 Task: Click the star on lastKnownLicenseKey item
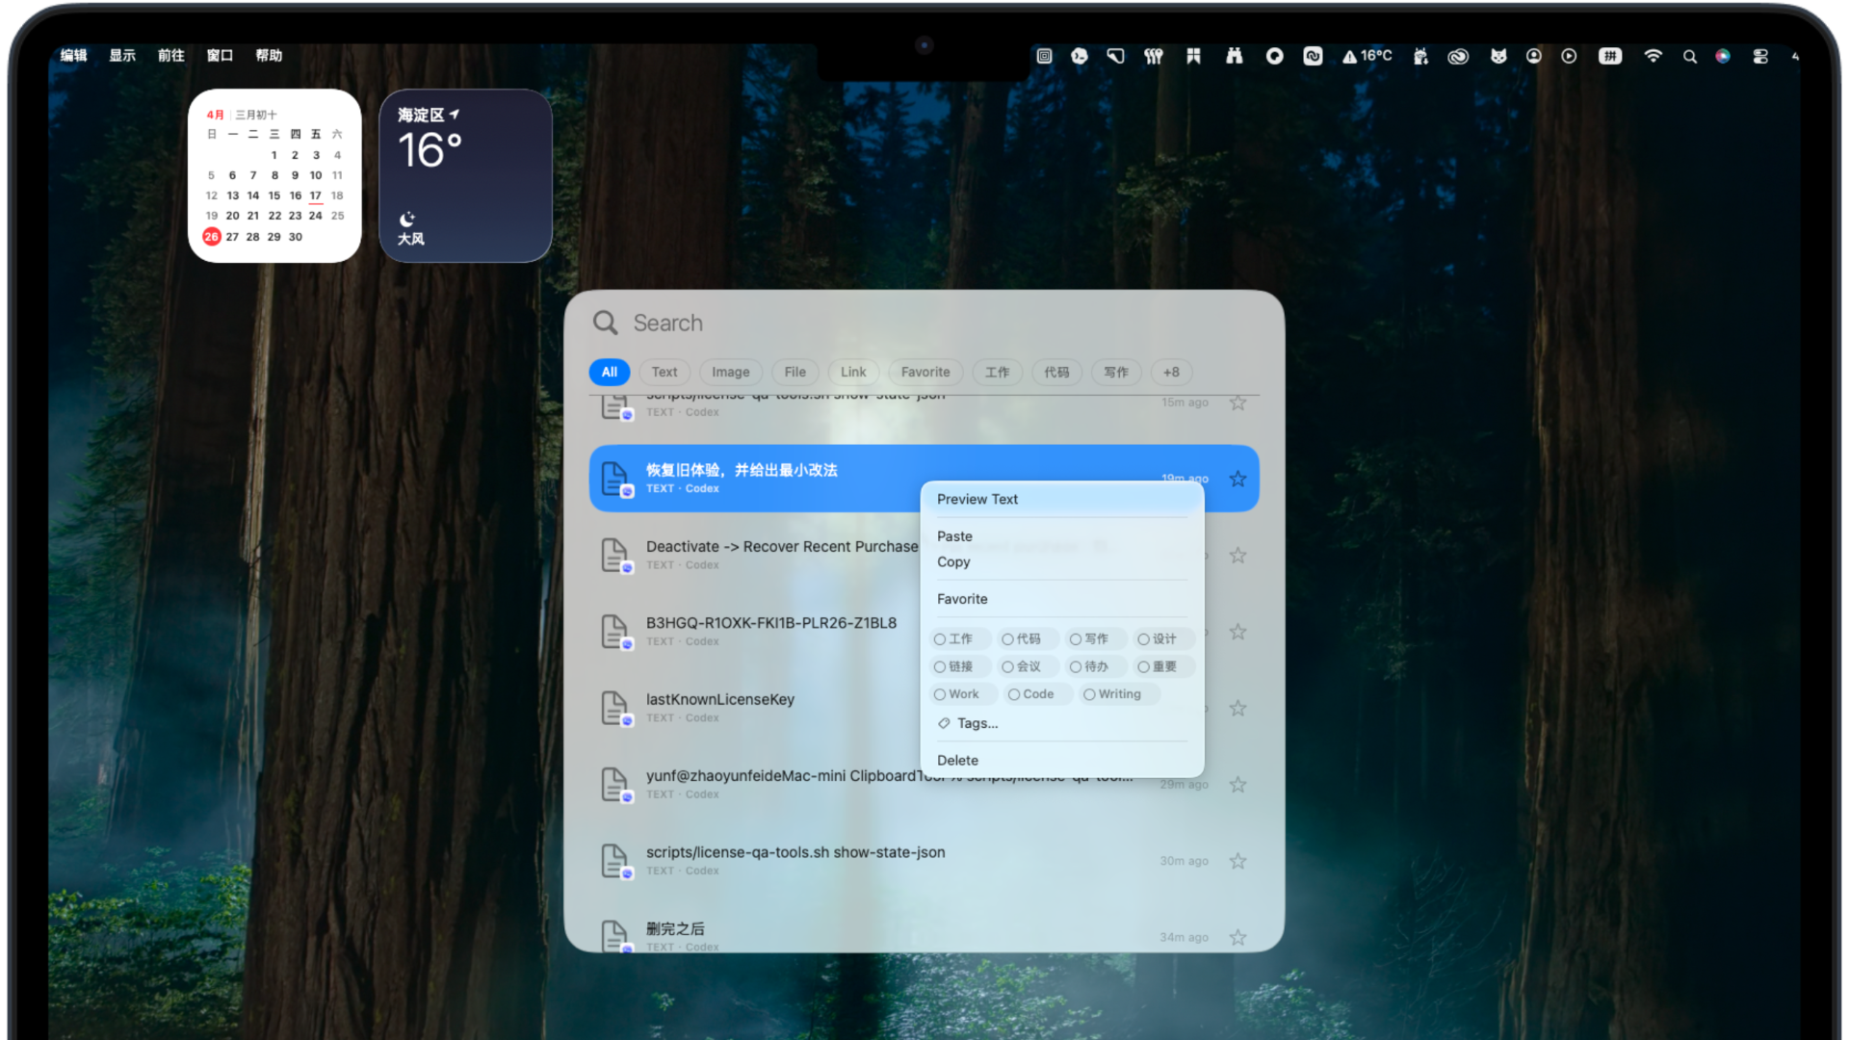(1237, 708)
